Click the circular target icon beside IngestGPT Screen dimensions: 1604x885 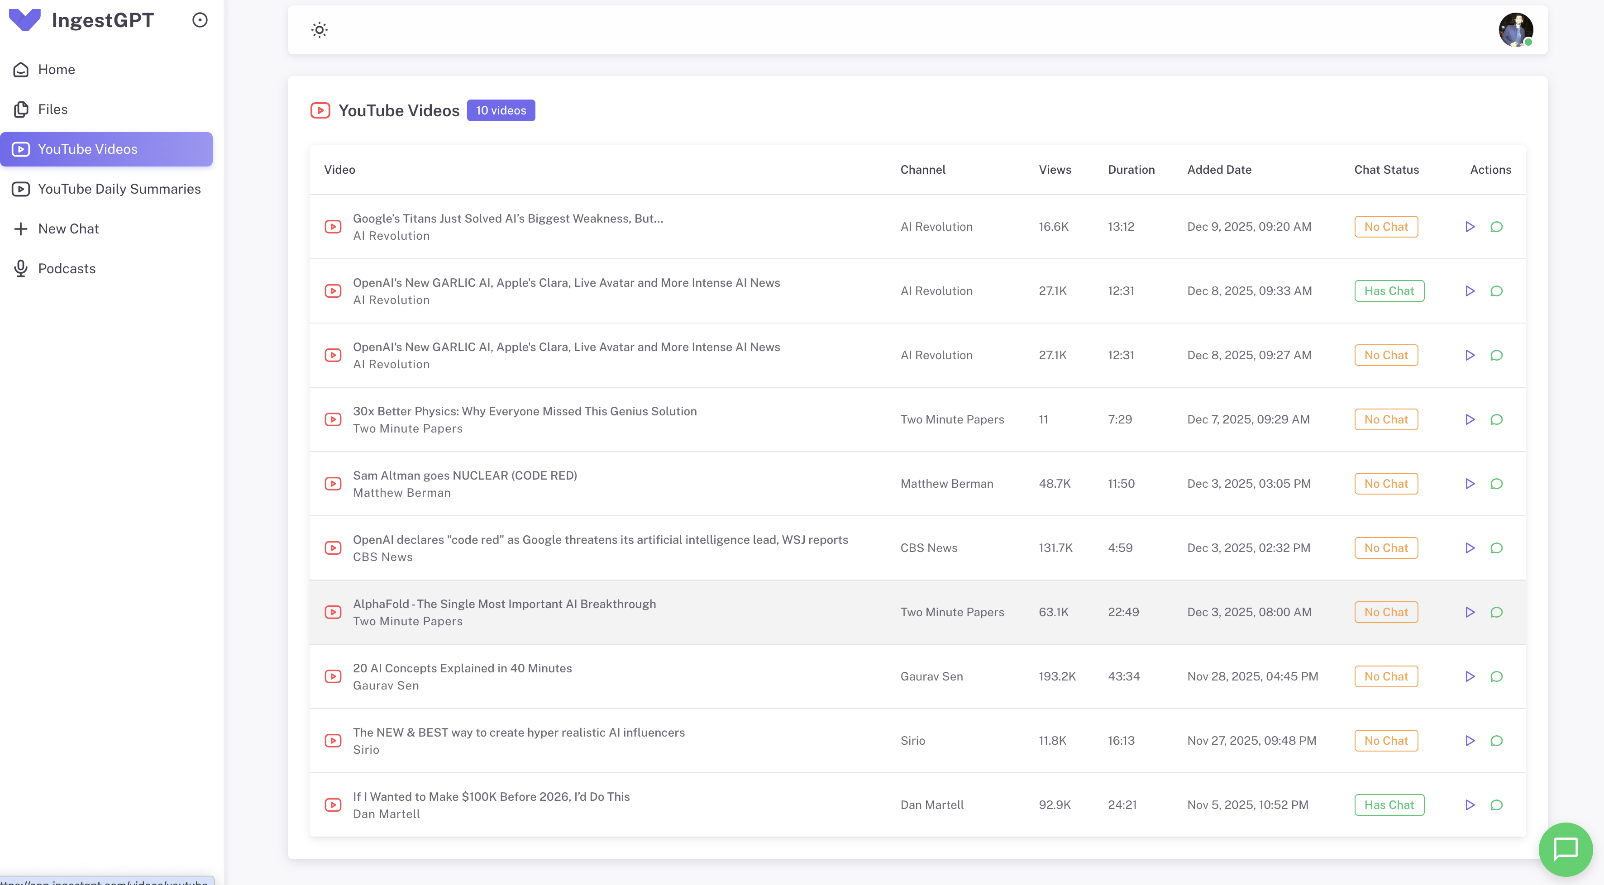[x=199, y=19]
